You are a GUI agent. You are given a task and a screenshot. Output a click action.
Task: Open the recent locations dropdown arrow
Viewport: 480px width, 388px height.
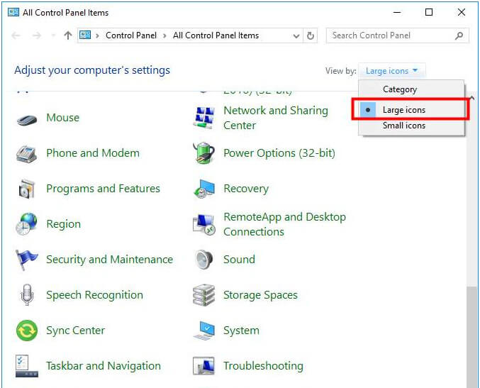pyautogui.click(x=53, y=35)
